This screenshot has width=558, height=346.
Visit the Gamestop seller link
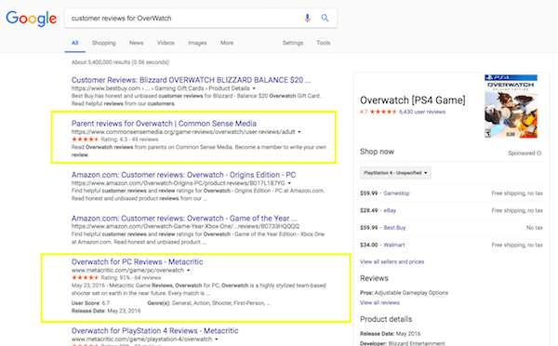click(396, 193)
